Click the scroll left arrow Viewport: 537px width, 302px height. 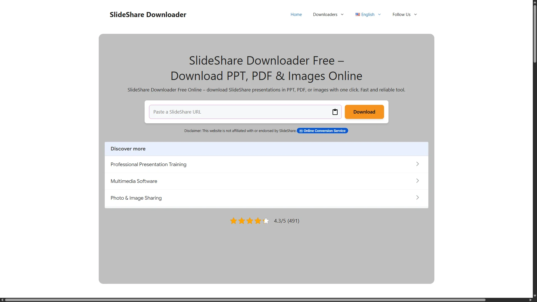(x=2, y=300)
